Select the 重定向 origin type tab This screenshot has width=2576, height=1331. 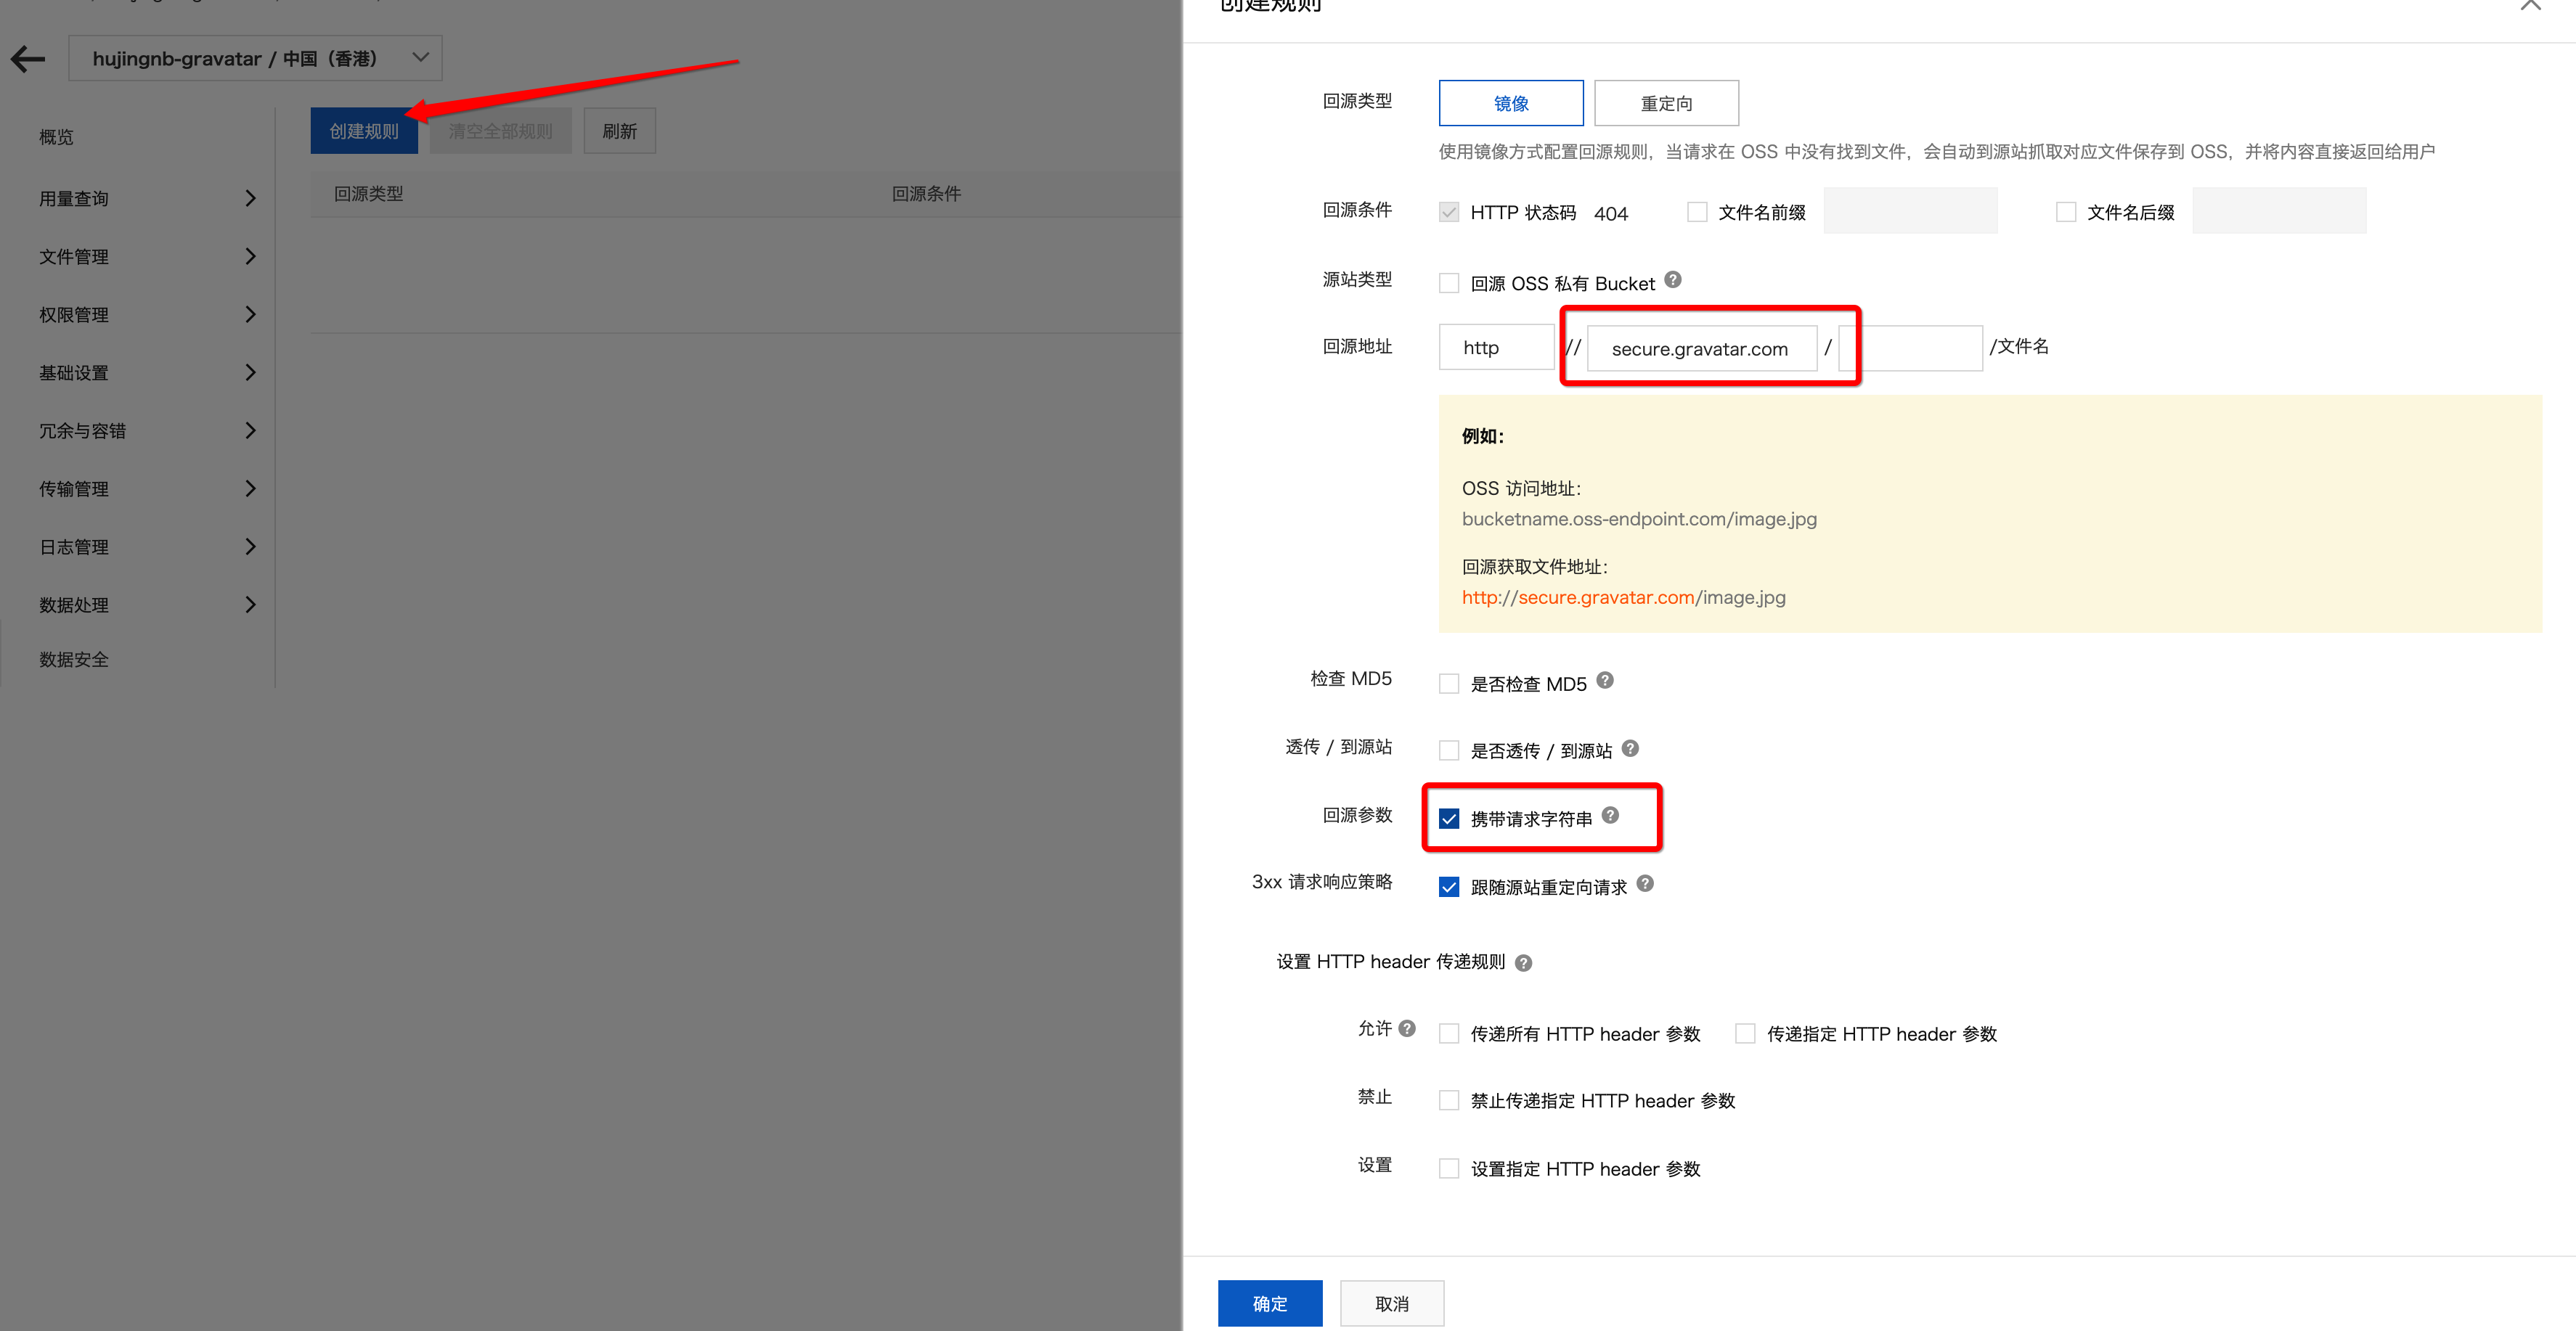[1666, 103]
